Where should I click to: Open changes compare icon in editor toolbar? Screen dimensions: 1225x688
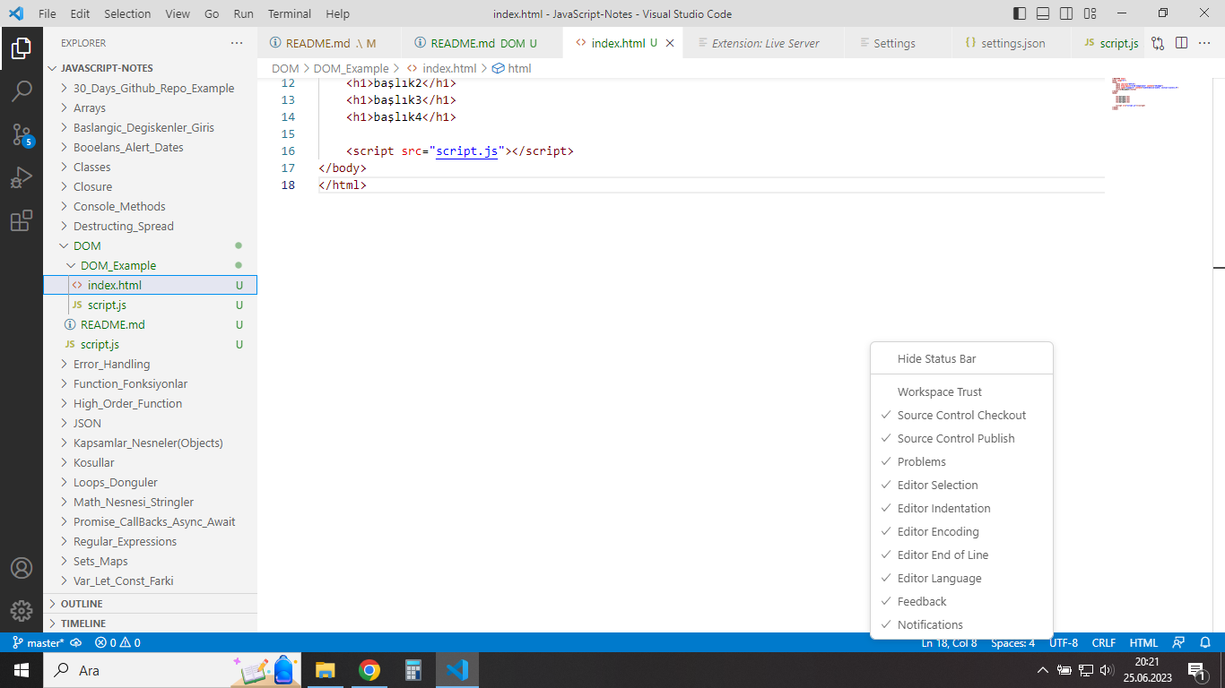click(1158, 43)
